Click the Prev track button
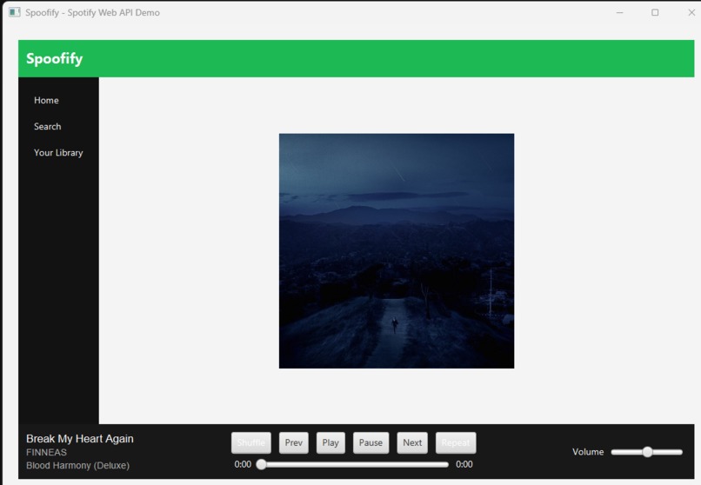Viewport: 701px width, 485px height. 294,442
